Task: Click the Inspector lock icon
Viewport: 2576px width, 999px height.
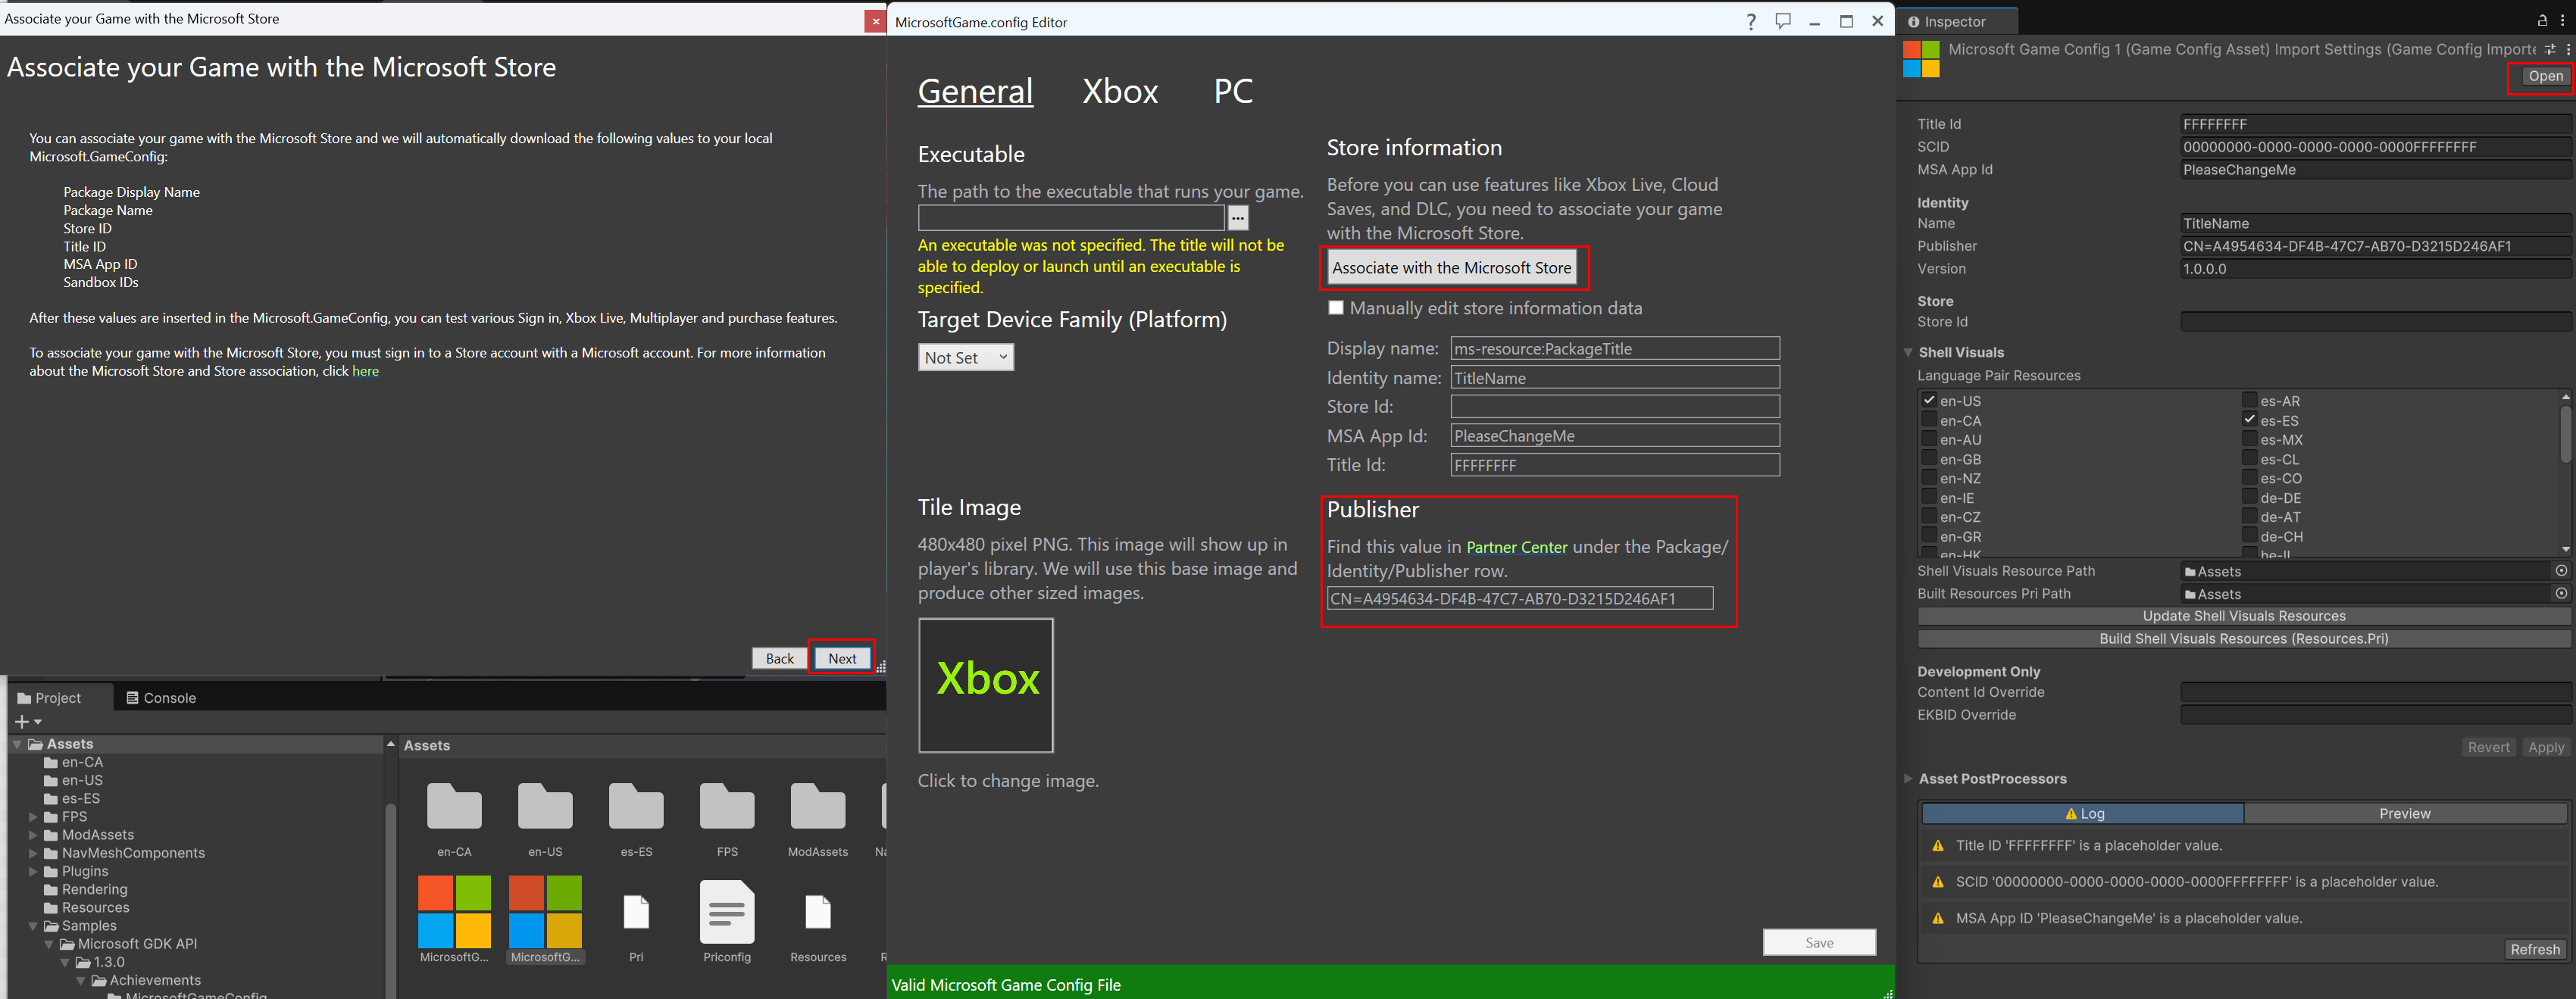Action: coord(2541,21)
